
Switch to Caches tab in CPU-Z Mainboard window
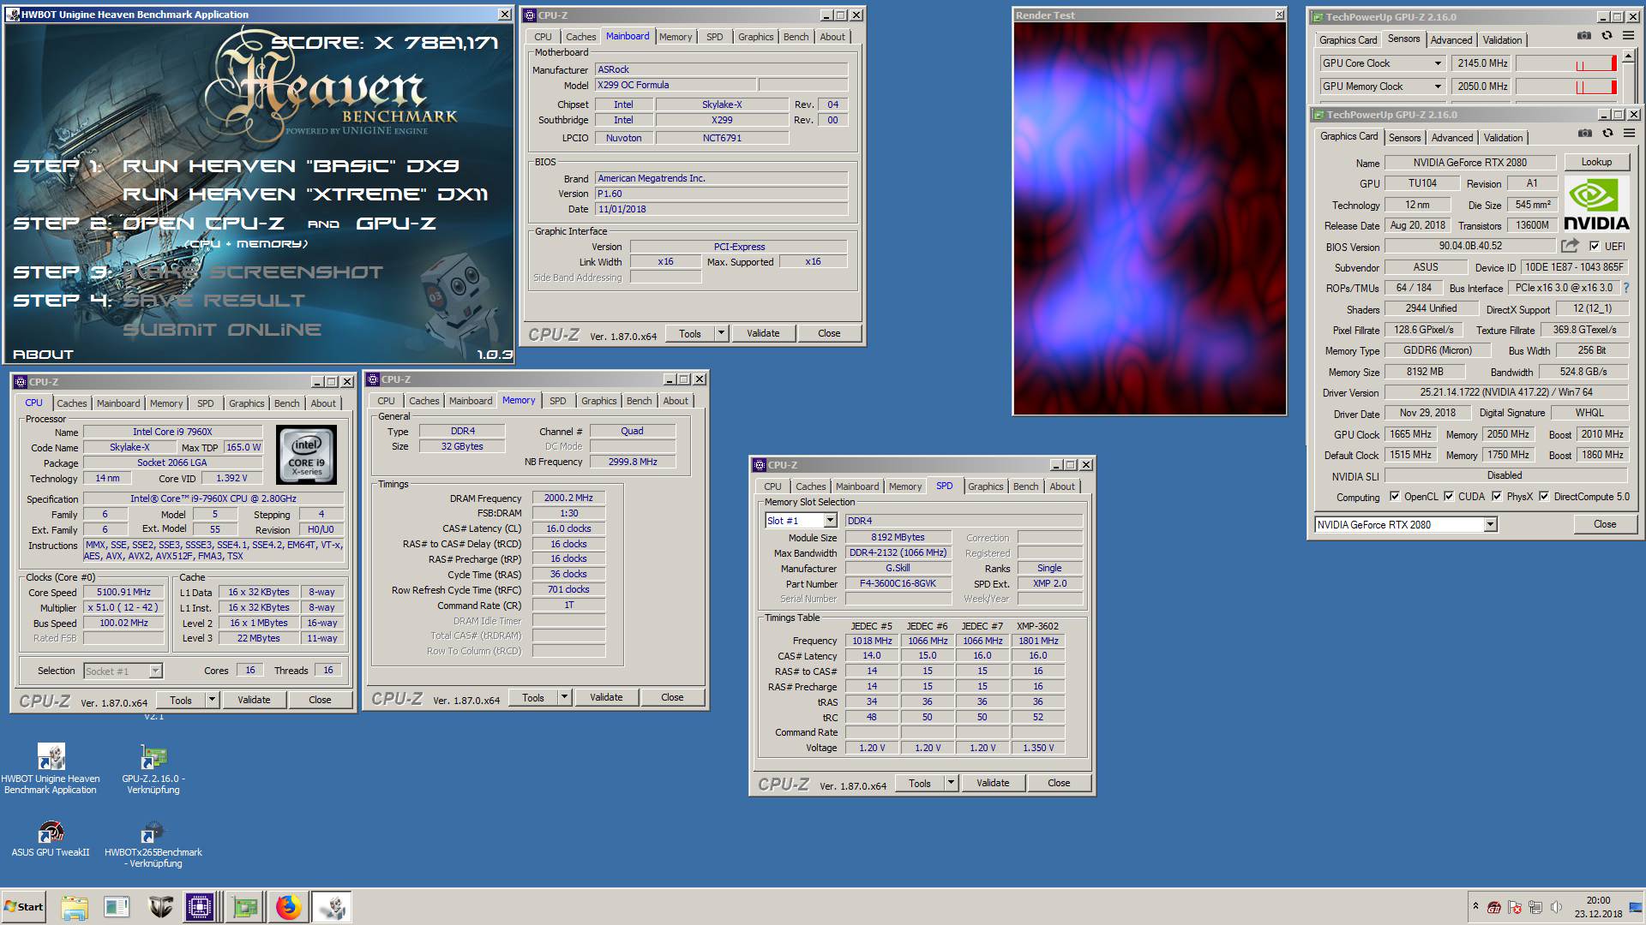point(580,37)
